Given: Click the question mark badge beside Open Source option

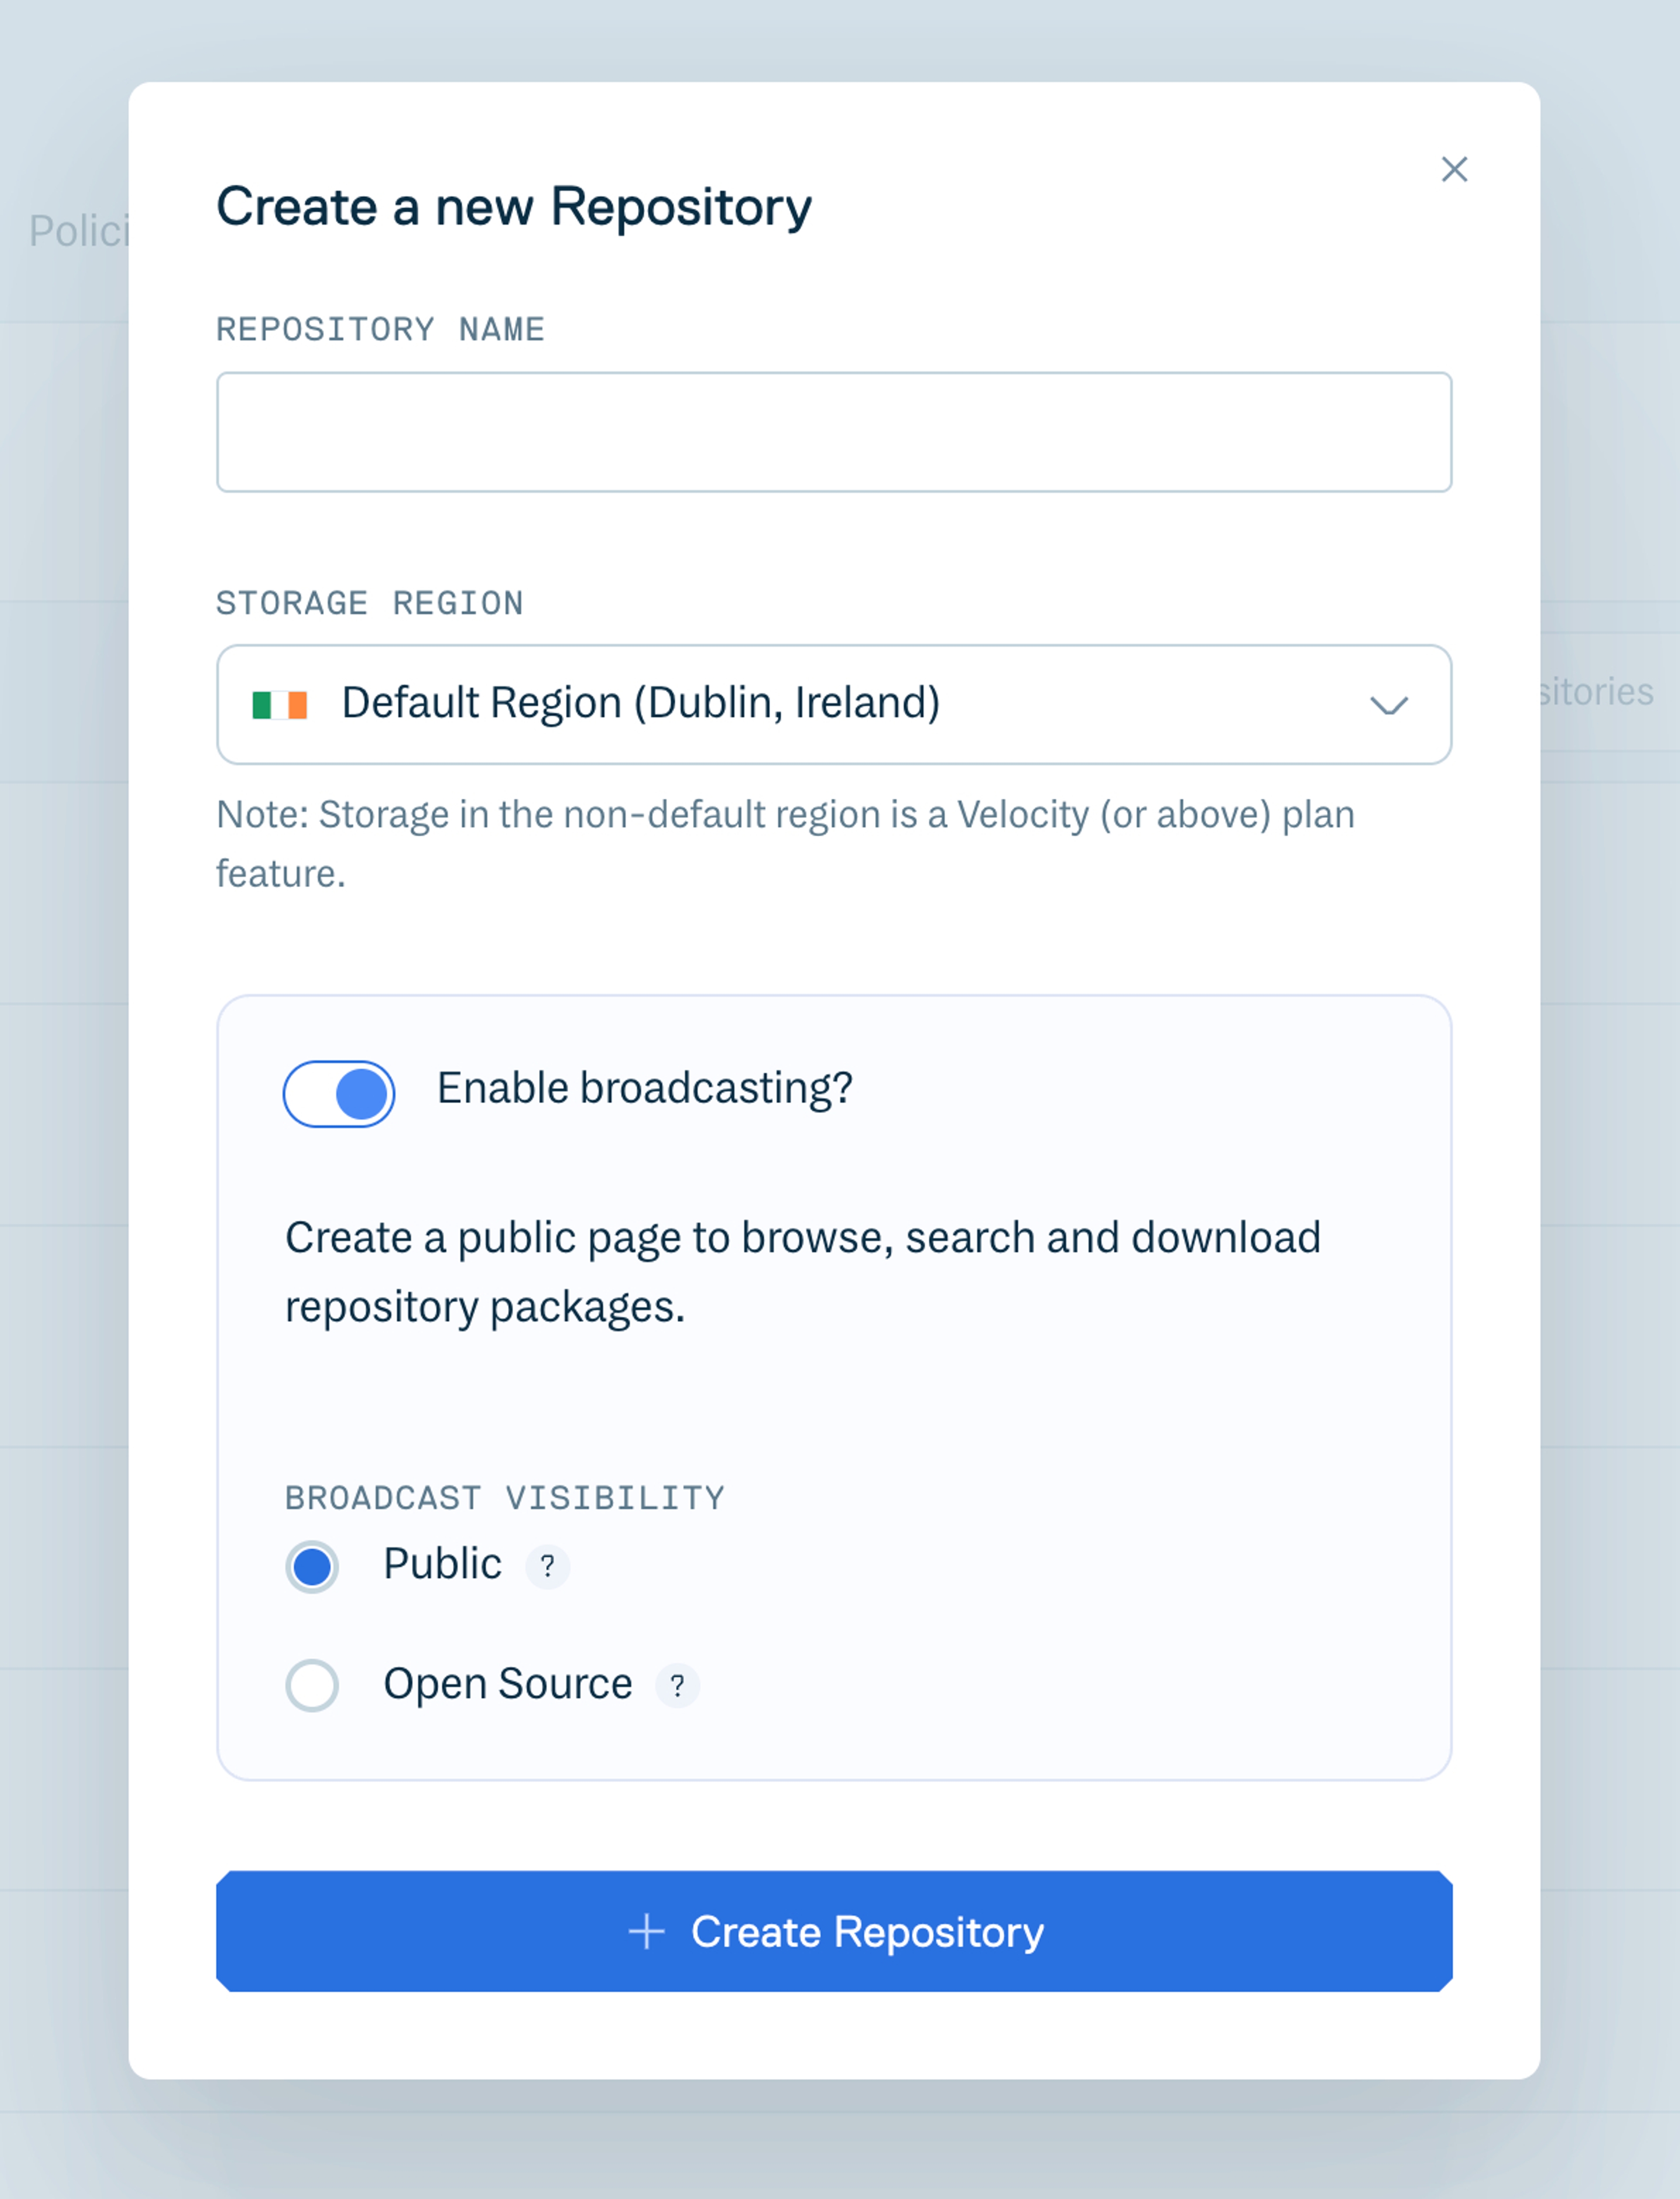Looking at the screenshot, I should 678,1685.
